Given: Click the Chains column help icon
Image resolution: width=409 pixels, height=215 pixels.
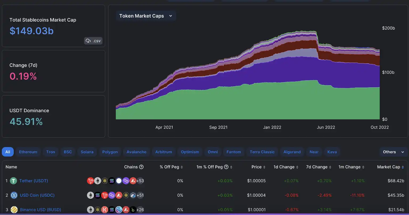Looking at the screenshot, I should [141, 167].
